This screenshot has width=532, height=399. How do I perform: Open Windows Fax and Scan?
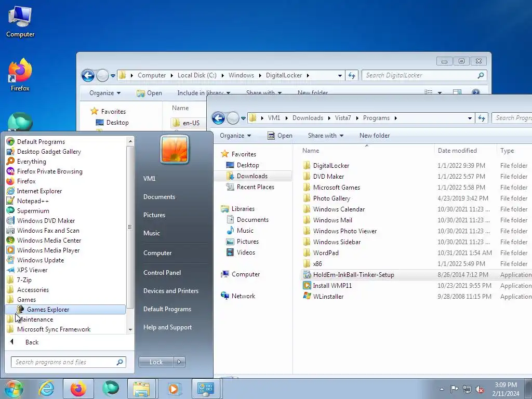click(x=48, y=230)
